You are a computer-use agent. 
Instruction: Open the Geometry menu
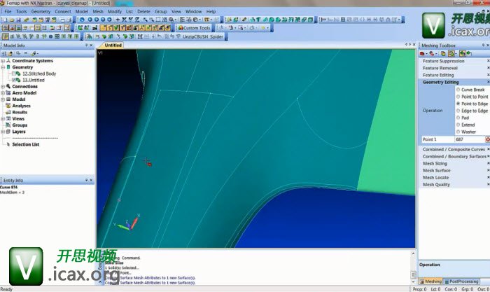coord(41,12)
